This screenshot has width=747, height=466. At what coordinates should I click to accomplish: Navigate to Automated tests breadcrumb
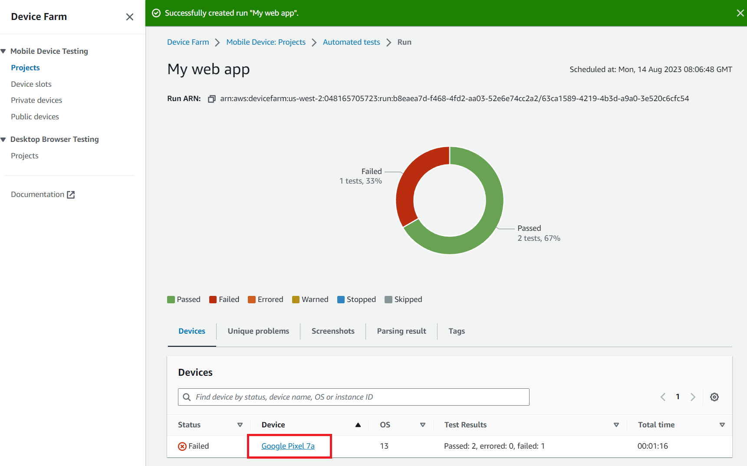(351, 42)
